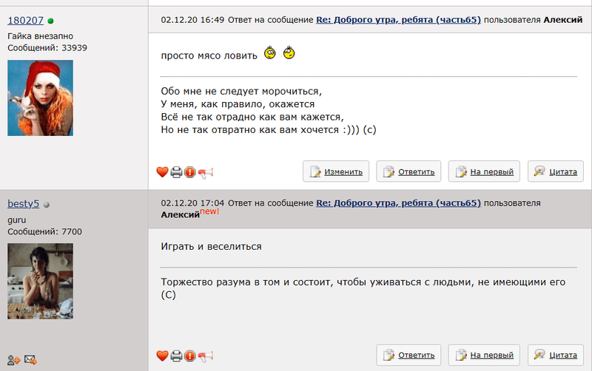
Task: Send private message to besty5 envelope icon
Action: pos(30,360)
